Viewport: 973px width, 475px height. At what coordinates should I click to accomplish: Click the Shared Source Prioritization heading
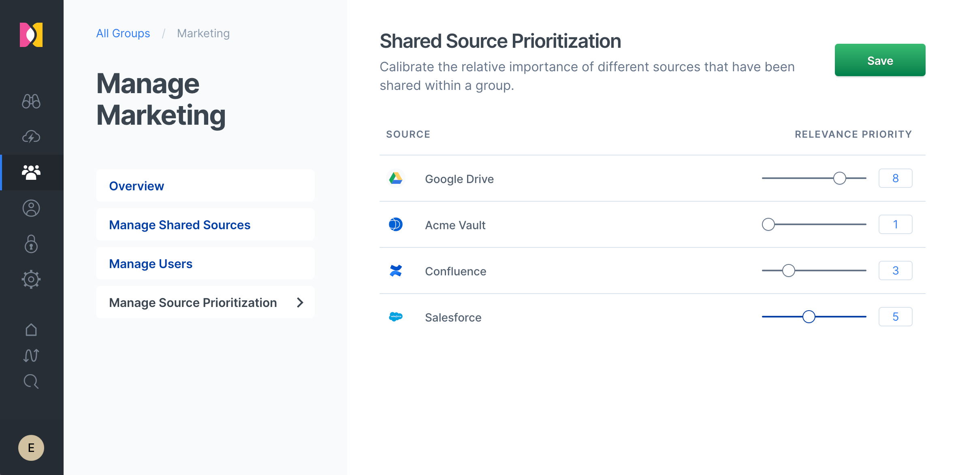click(500, 41)
